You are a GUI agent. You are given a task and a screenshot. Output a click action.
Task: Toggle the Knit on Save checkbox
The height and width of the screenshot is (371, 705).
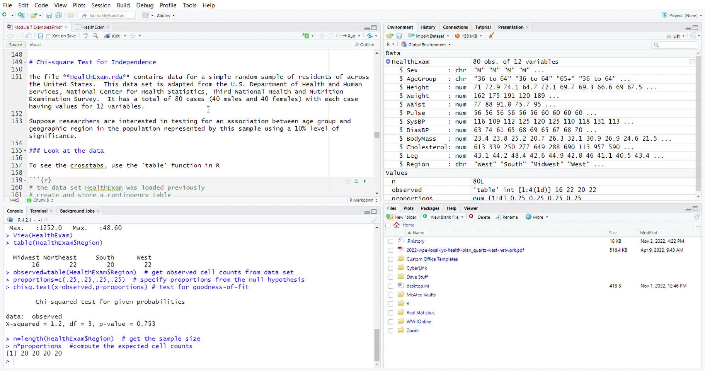click(x=49, y=36)
